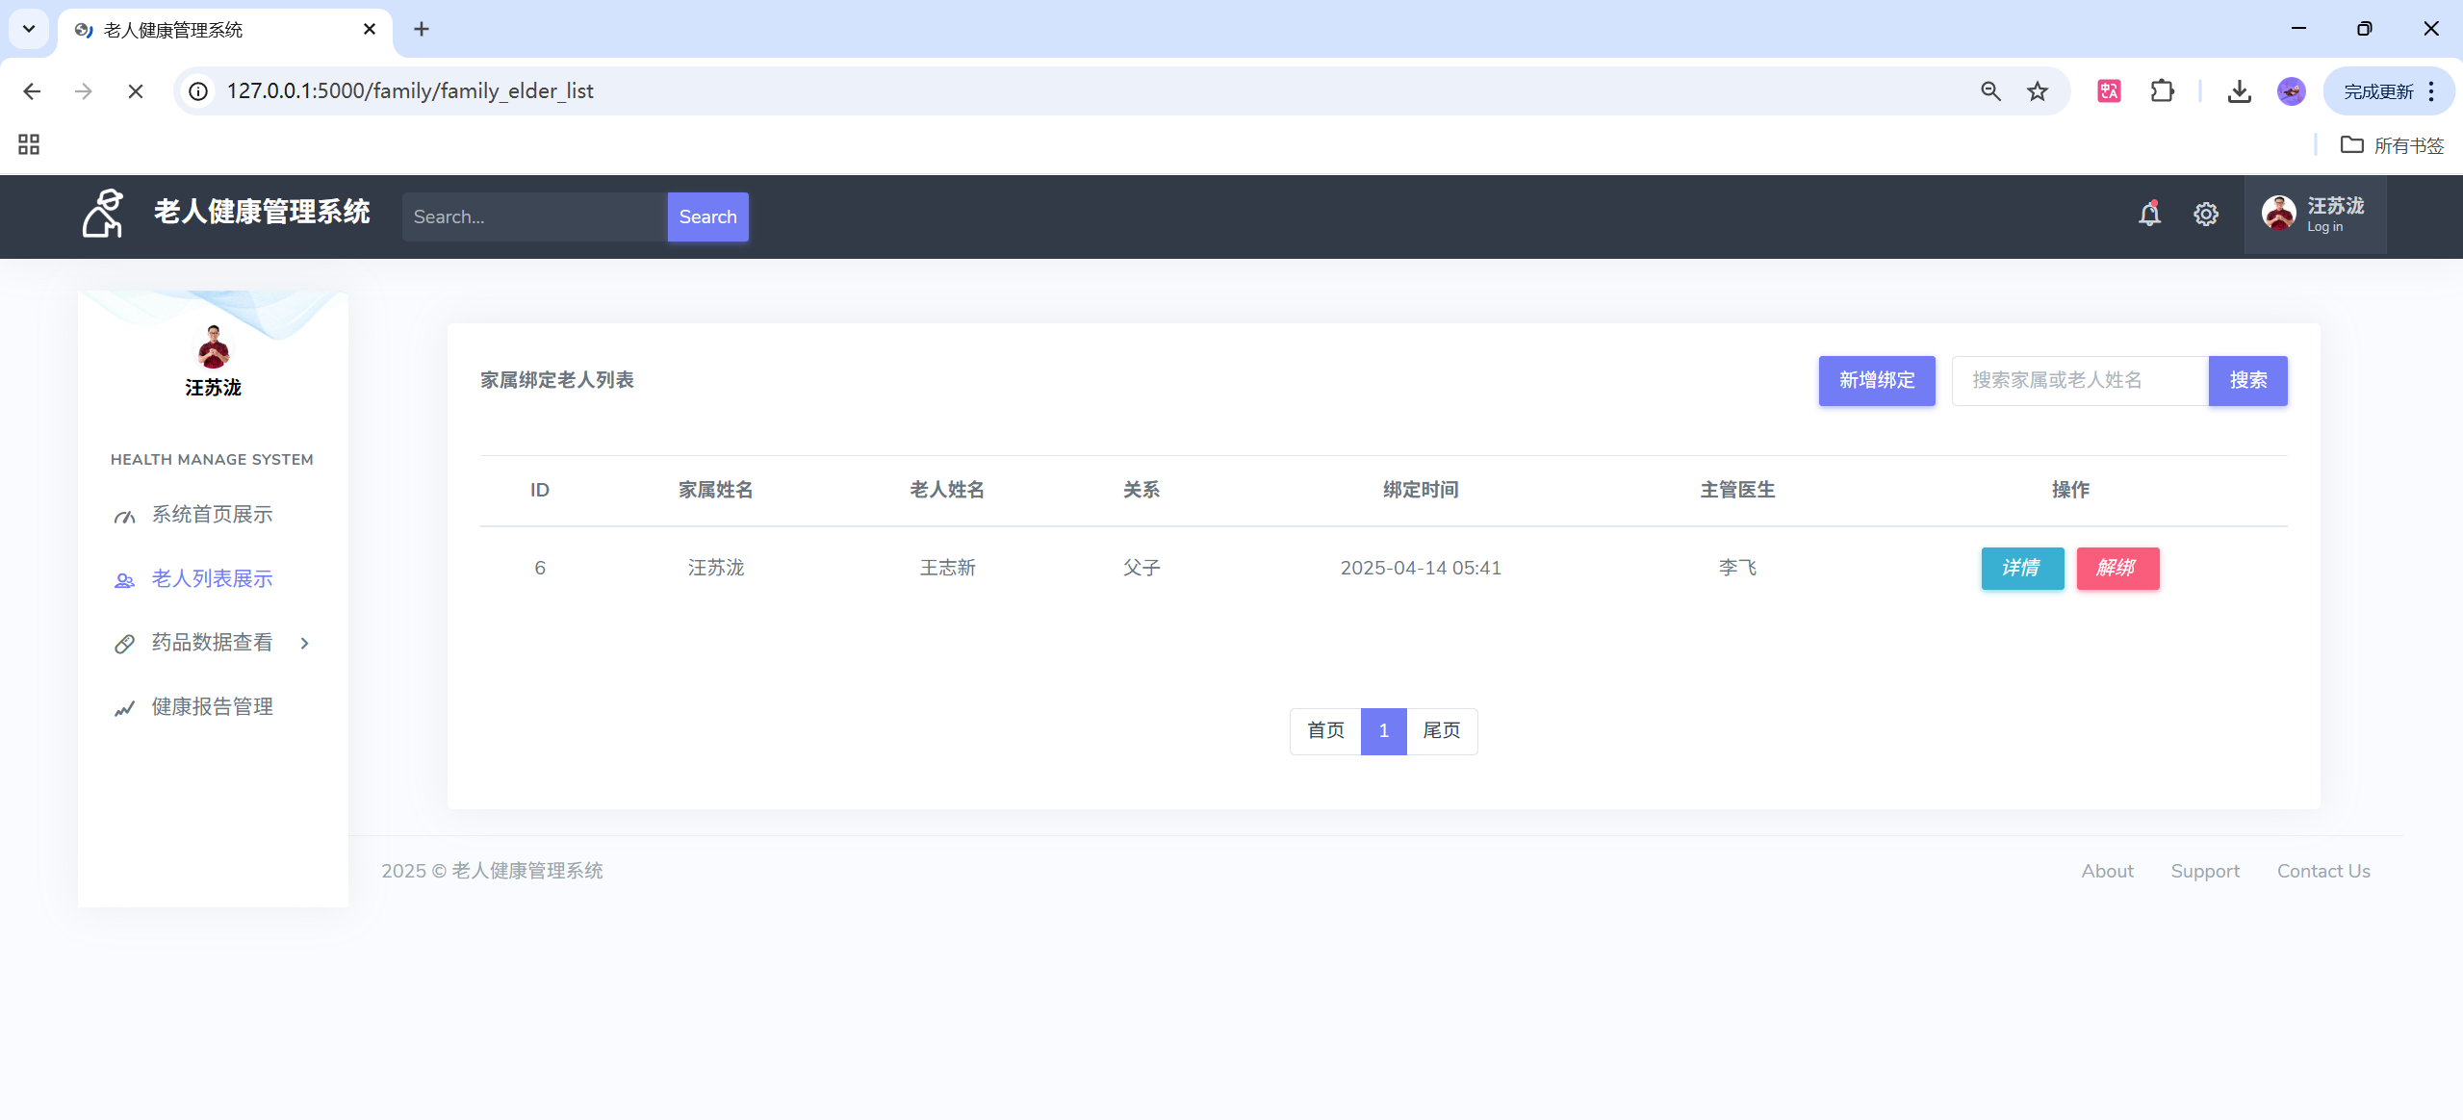Select 老人列表展示 in sidebar
The width and height of the screenshot is (2463, 1120).
(x=212, y=579)
